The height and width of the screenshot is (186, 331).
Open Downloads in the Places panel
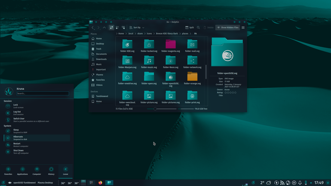point(99,59)
